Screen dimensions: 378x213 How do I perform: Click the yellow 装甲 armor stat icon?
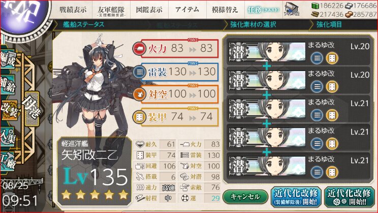coord(139,117)
